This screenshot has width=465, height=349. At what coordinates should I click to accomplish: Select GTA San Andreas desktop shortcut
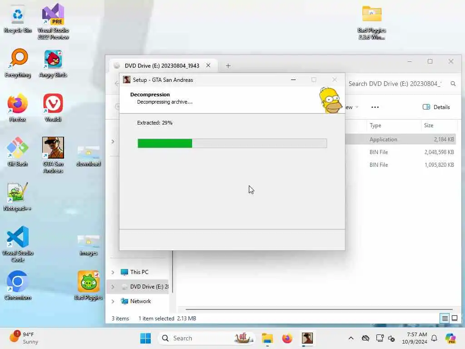[53, 155]
